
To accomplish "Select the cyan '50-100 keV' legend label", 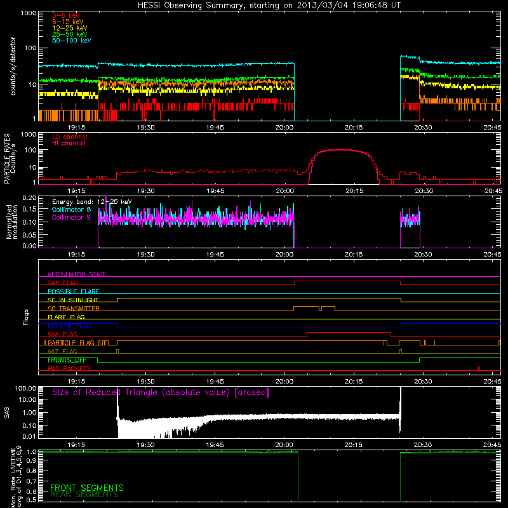I will (x=72, y=41).
